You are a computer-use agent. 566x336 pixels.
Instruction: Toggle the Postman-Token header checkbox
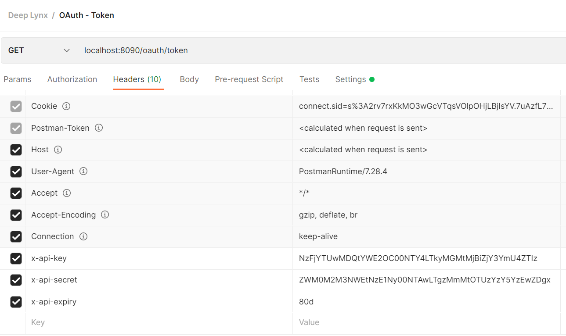pos(16,128)
